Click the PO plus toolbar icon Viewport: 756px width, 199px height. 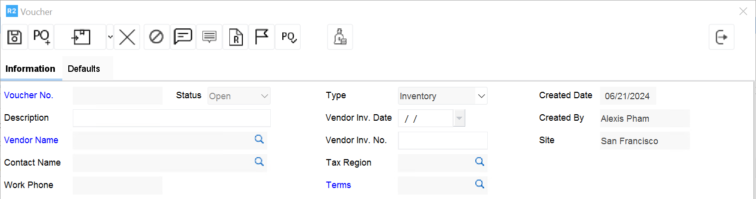(x=41, y=37)
